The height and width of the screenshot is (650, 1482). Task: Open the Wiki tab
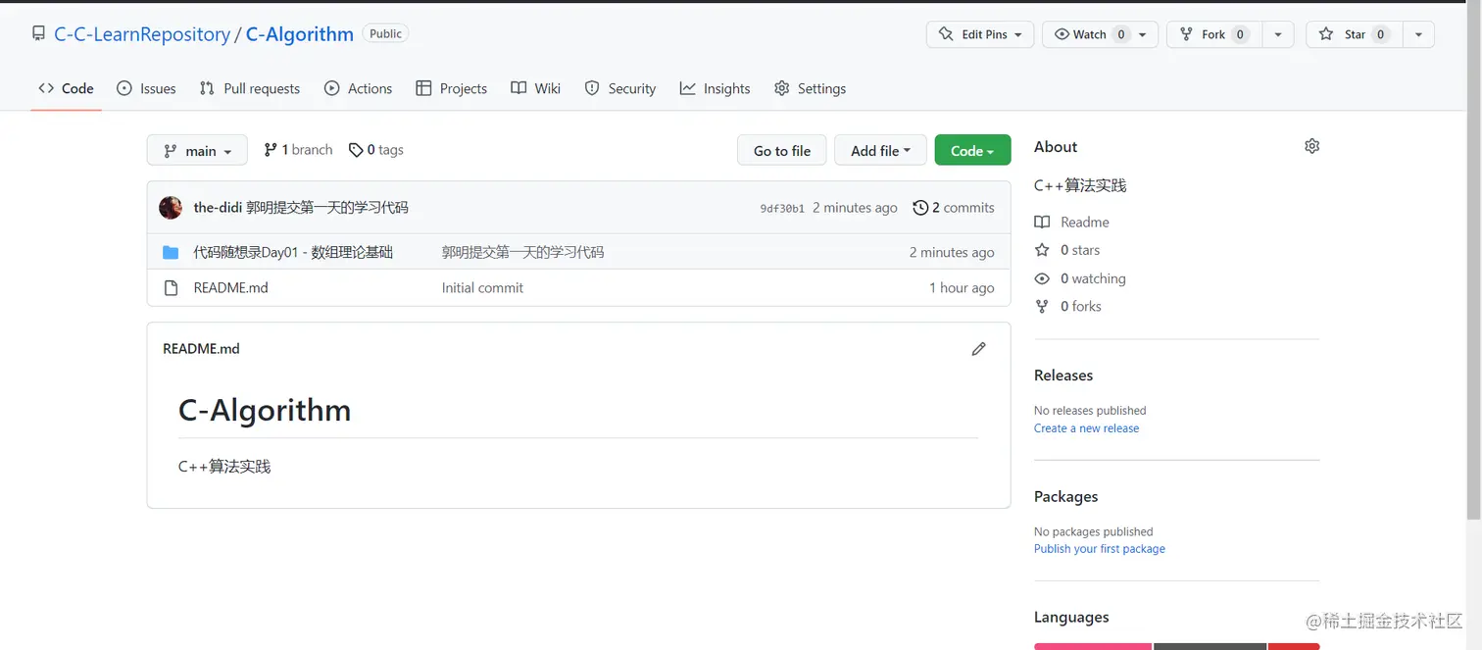click(x=535, y=88)
